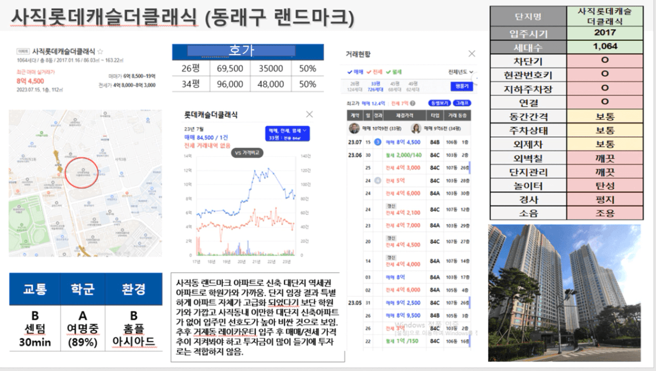This screenshot has height=371, width=656.
Task: Click the 매매 84,500 / 1건 chart label
Action: (207, 137)
